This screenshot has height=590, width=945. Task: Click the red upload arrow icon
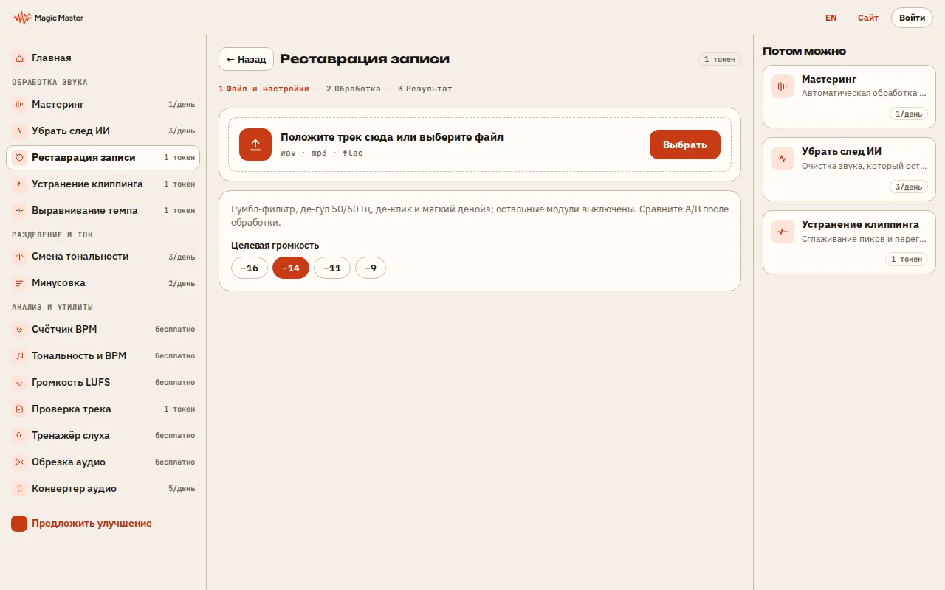click(255, 145)
